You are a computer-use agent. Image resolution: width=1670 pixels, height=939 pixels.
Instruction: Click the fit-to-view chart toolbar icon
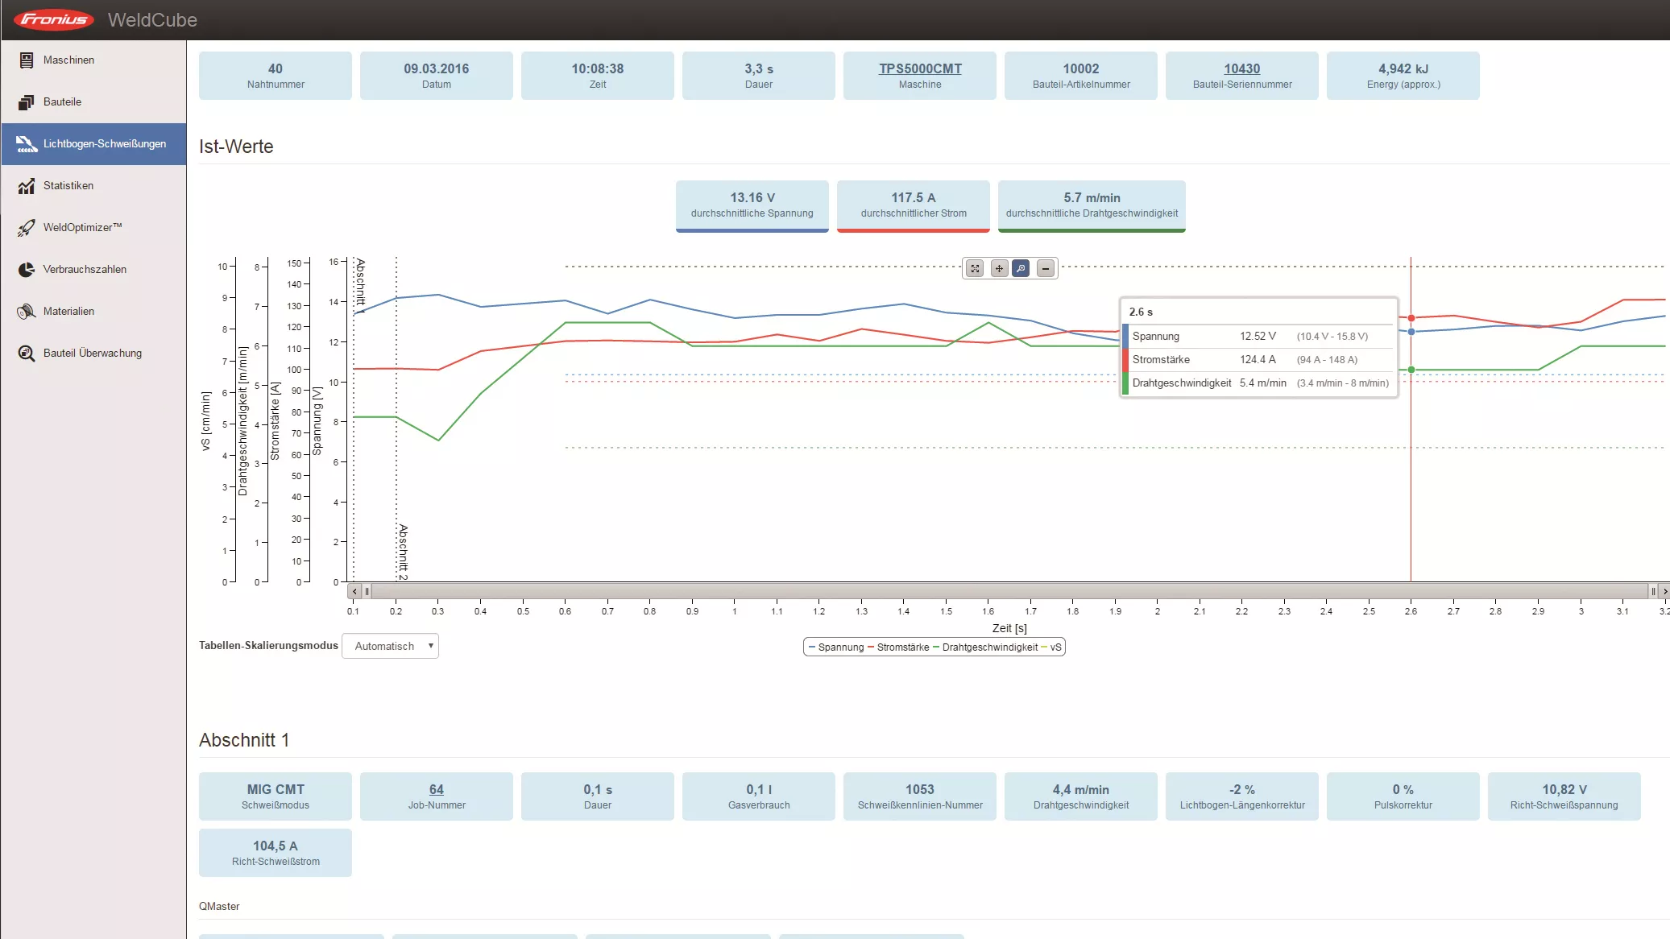coord(975,268)
